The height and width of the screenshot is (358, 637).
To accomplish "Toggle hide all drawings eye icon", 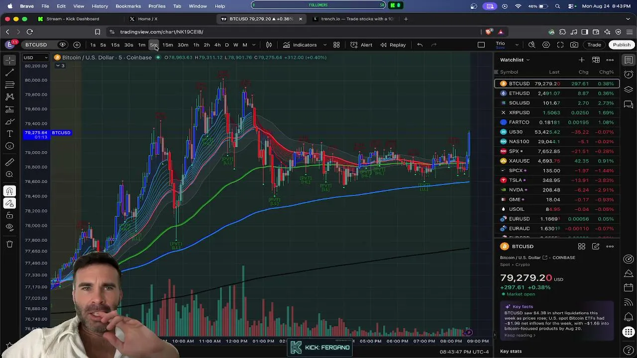I will tap(9, 227).
